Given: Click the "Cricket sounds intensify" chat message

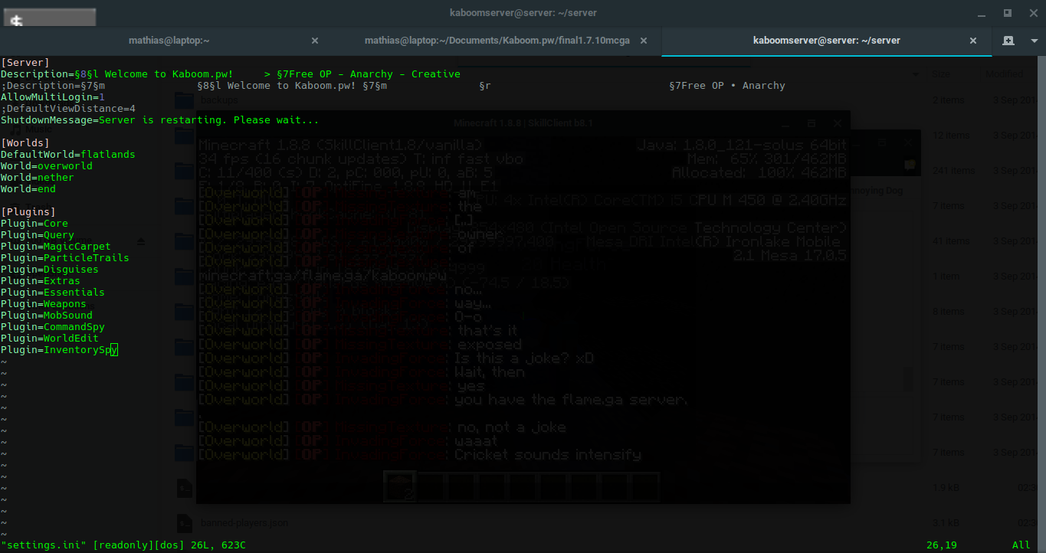Looking at the screenshot, I should coord(548,455).
